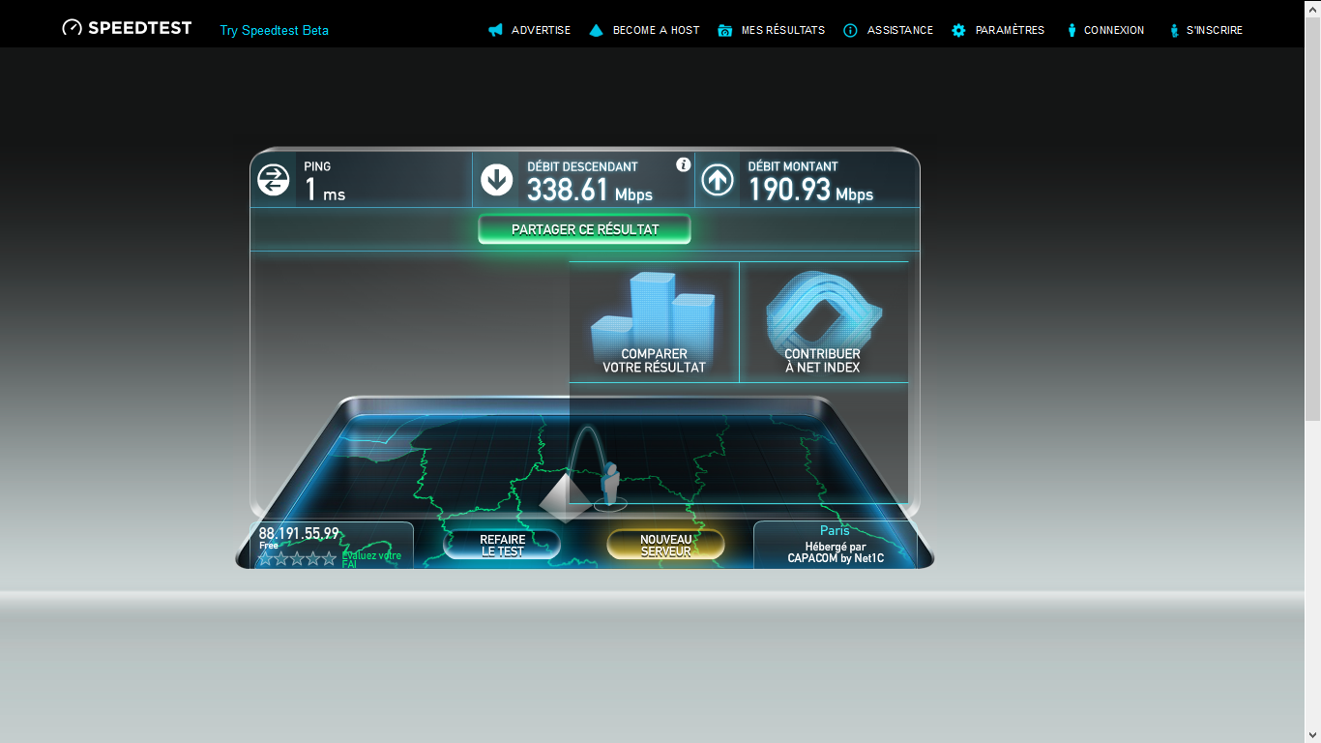Image resolution: width=1321 pixels, height=743 pixels.
Task: Click the Paramètres gear icon
Action: pyautogui.click(x=958, y=30)
